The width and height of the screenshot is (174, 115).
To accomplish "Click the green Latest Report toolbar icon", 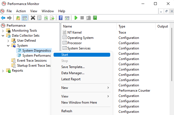I will click(x=95, y=18).
